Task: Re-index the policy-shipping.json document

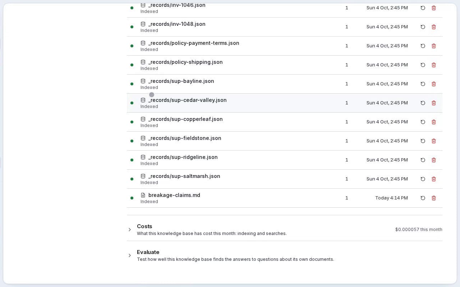Action: (x=423, y=65)
